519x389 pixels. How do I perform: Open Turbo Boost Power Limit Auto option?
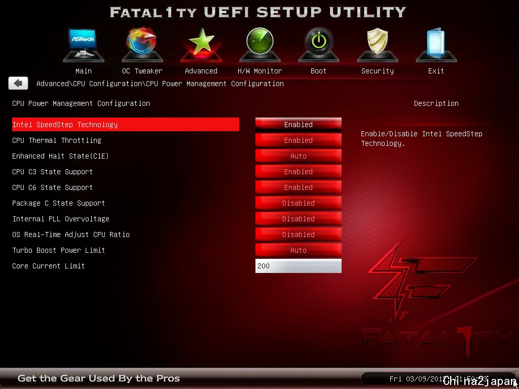(x=298, y=250)
